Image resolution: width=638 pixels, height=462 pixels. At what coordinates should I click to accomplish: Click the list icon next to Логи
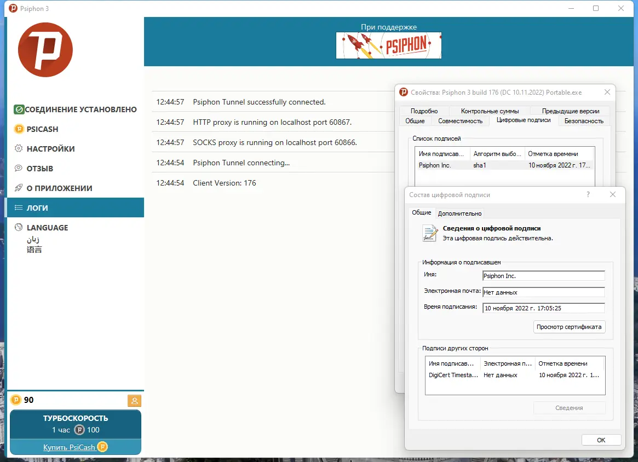click(18, 208)
